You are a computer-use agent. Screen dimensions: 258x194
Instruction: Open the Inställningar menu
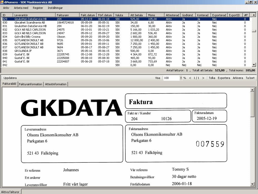tap(55, 8)
